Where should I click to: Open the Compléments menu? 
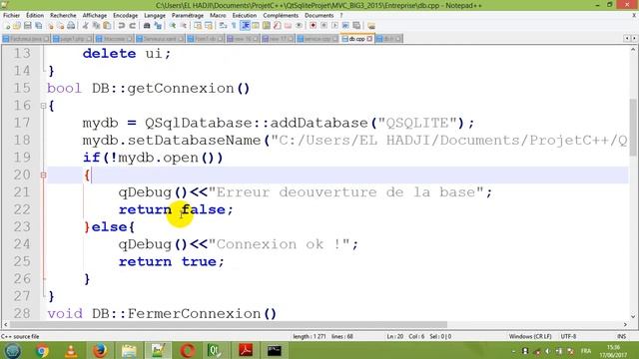pos(281,15)
